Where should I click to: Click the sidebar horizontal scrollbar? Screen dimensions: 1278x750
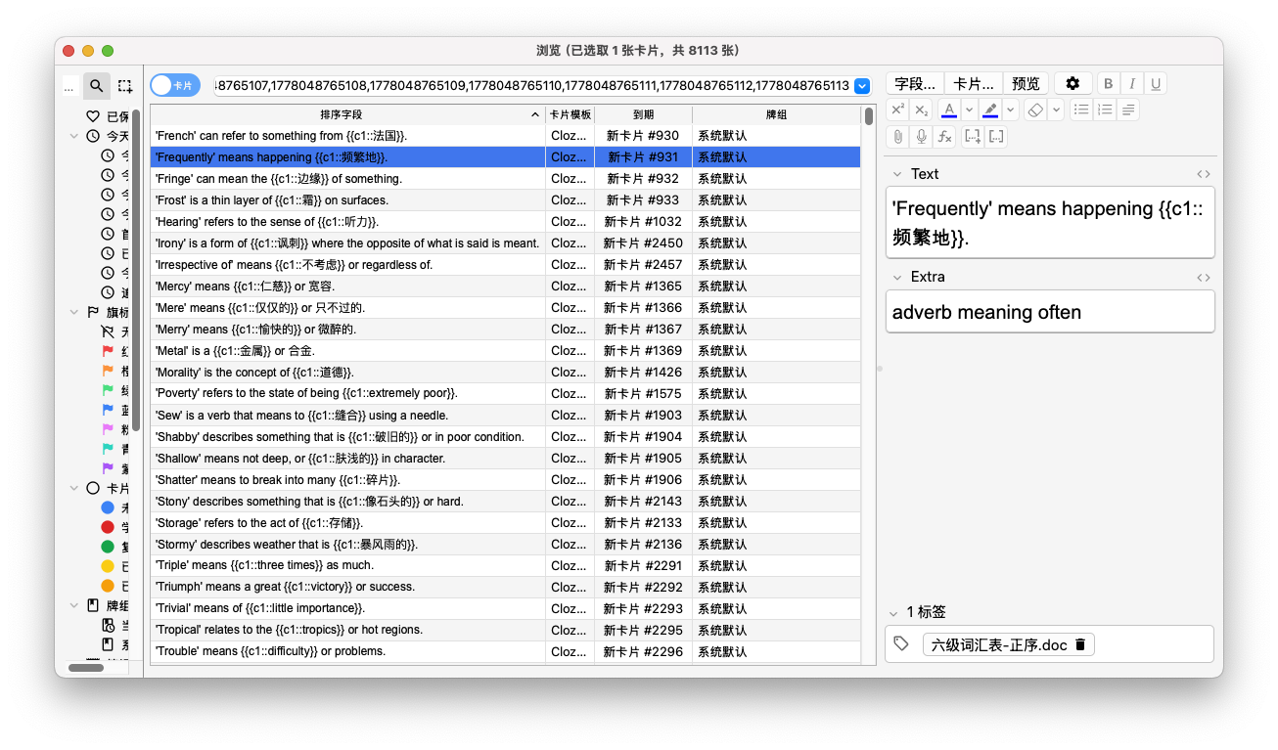point(86,668)
